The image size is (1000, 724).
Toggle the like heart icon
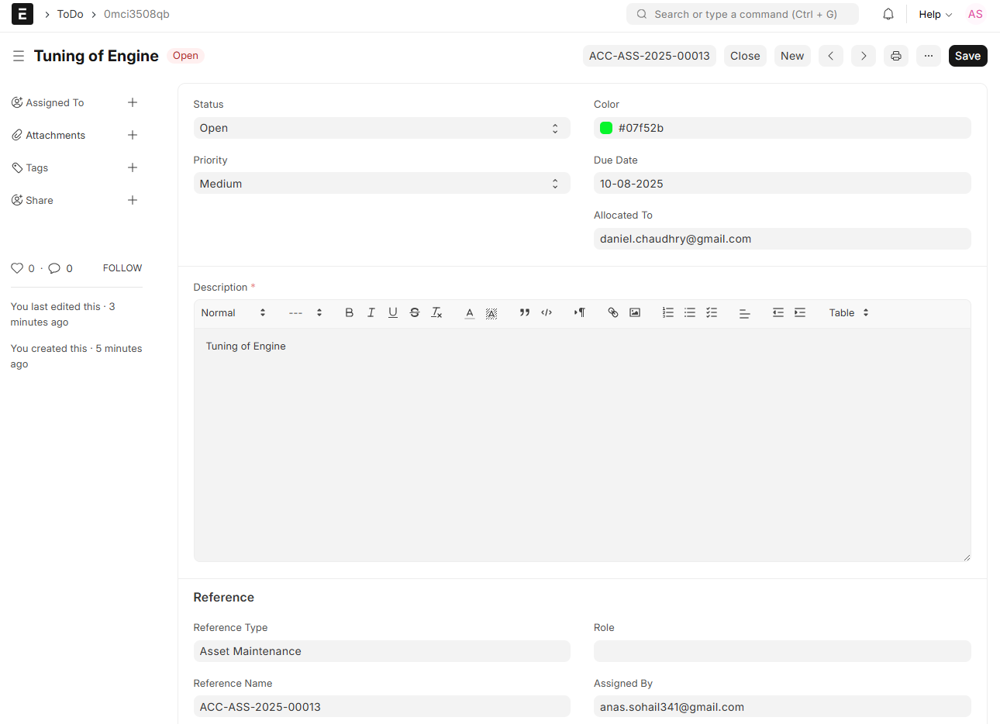coord(17,268)
